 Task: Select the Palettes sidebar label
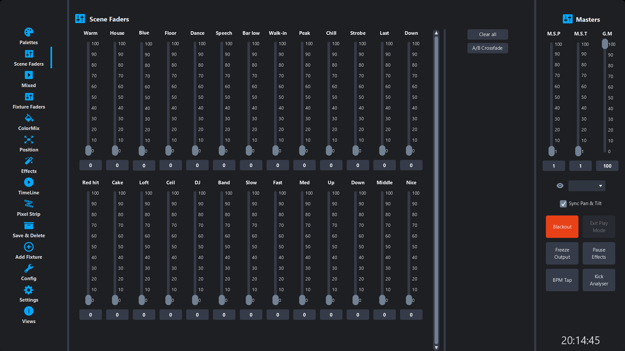pos(29,43)
